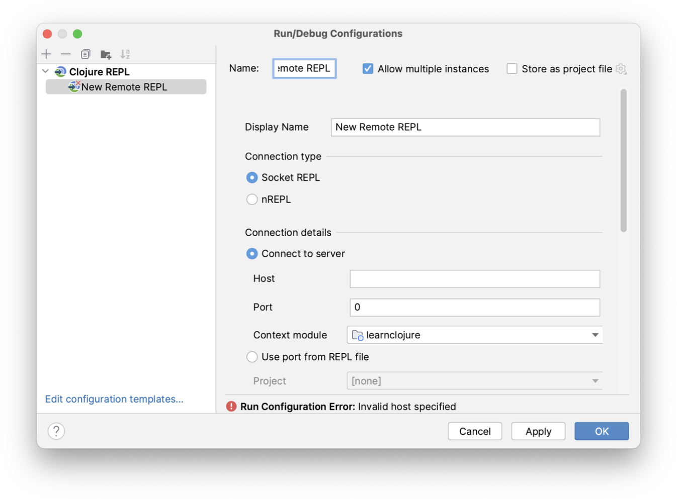This screenshot has width=677, height=499.
Task: Open the Context module dropdown
Action: [474, 335]
